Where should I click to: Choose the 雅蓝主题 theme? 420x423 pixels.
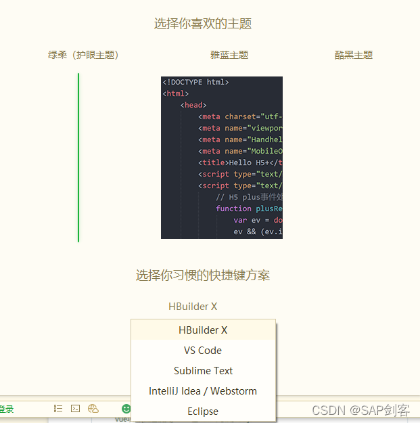coord(229,55)
